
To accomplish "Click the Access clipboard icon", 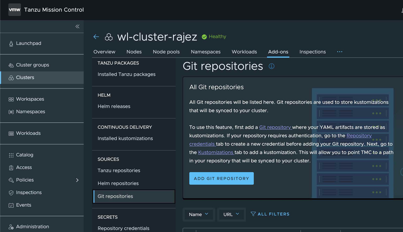I will [x=11, y=167].
